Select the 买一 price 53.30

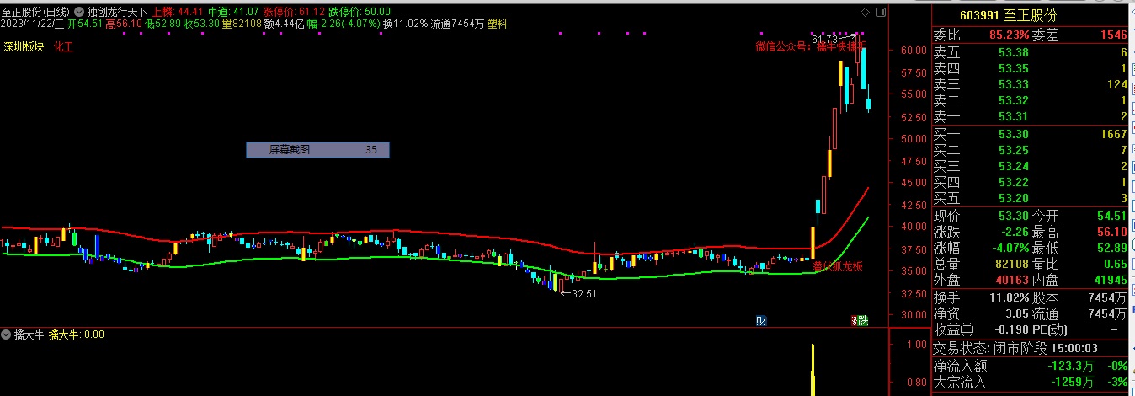(1013, 134)
